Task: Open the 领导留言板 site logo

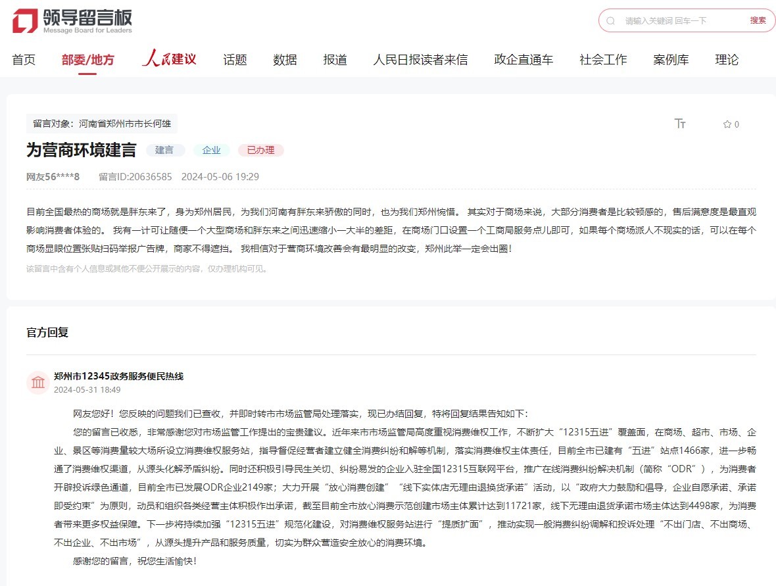Action: tap(72, 21)
